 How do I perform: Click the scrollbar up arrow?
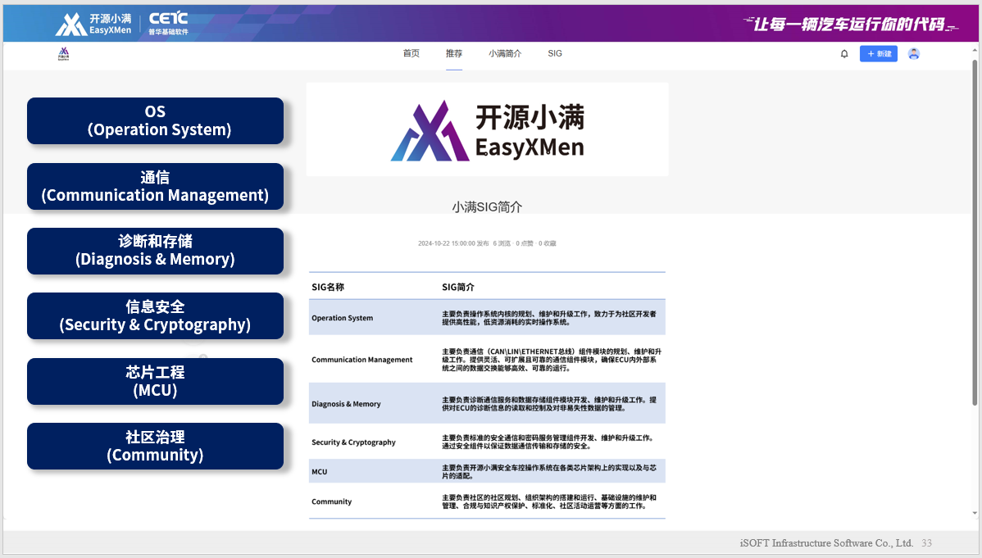[x=975, y=50]
